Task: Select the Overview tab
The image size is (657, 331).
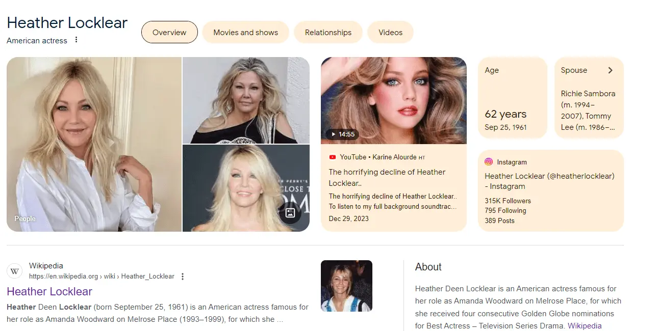Action: pyautogui.click(x=169, y=33)
